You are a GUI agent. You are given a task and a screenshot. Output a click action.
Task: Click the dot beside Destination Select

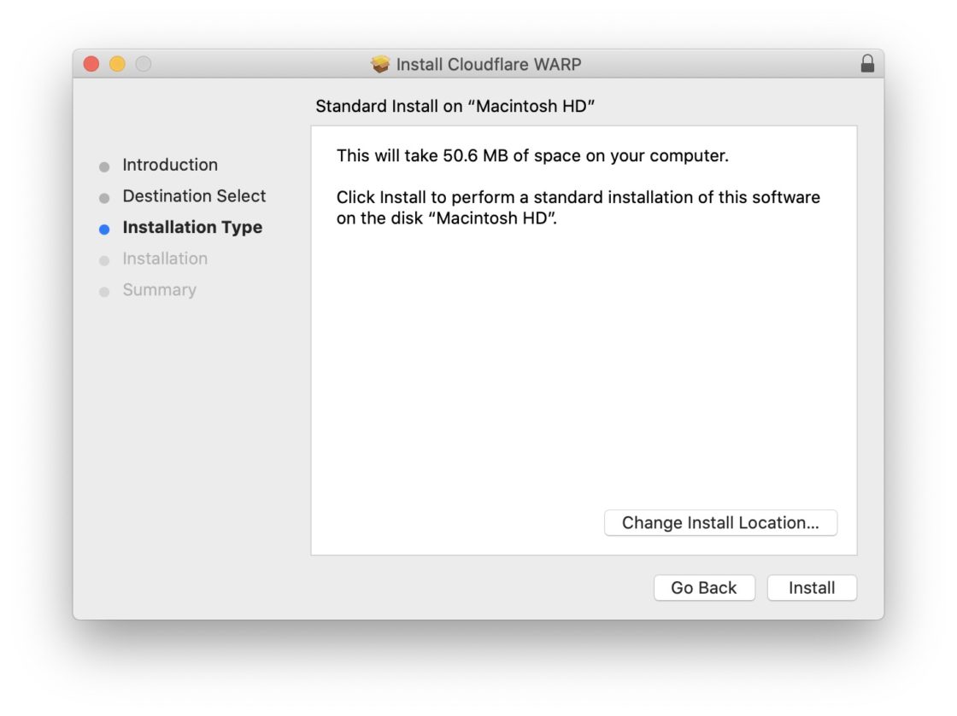tap(105, 196)
